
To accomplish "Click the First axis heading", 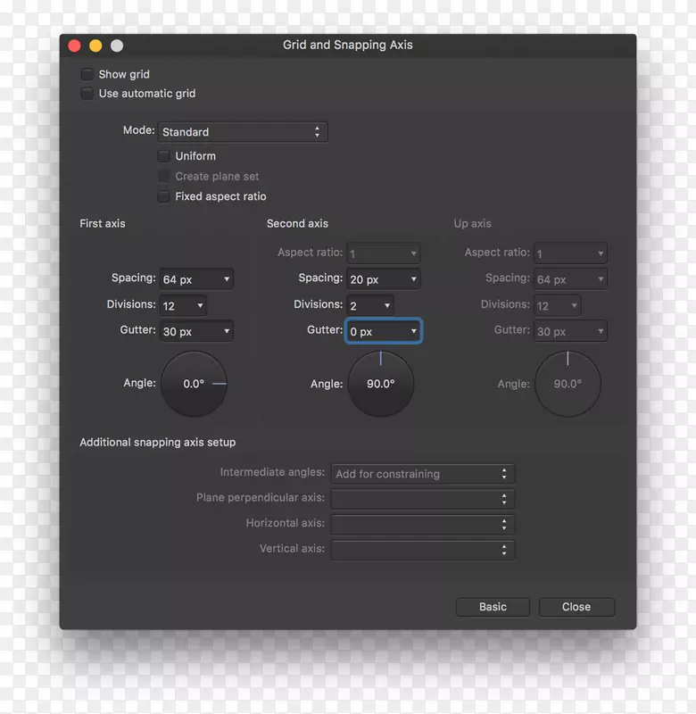I will coord(103,224).
